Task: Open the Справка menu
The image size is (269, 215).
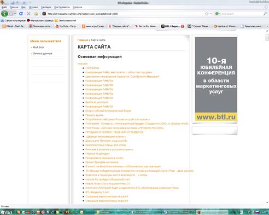Action: coord(78,7)
